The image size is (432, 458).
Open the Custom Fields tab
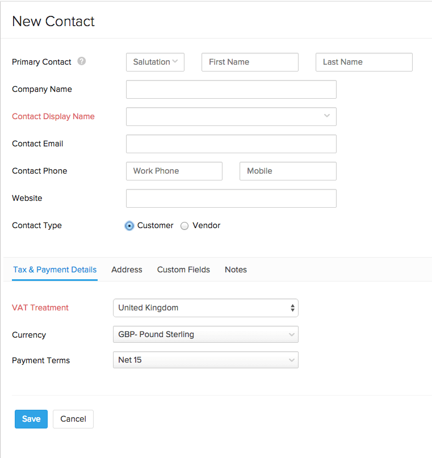tap(183, 270)
